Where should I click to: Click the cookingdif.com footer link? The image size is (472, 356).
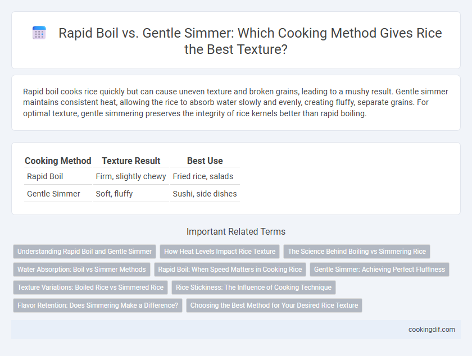(x=432, y=330)
